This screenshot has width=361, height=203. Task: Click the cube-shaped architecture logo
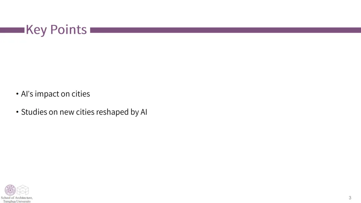(23, 190)
